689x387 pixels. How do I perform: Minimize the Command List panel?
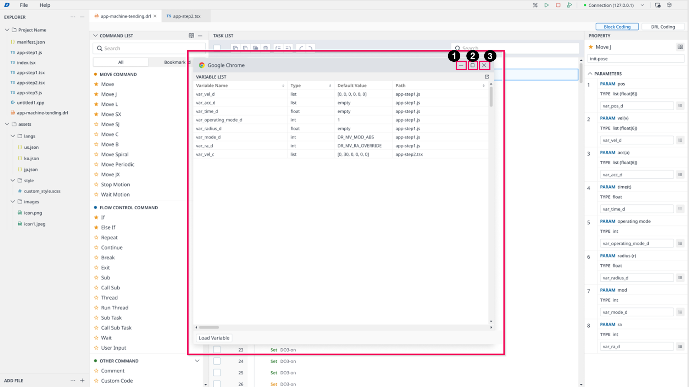coord(200,35)
